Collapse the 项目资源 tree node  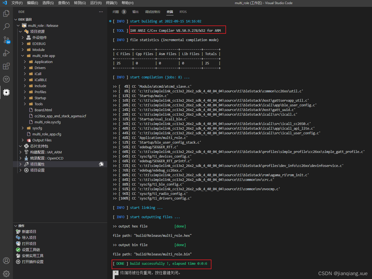pyautogui.click(x=20, y=31)
